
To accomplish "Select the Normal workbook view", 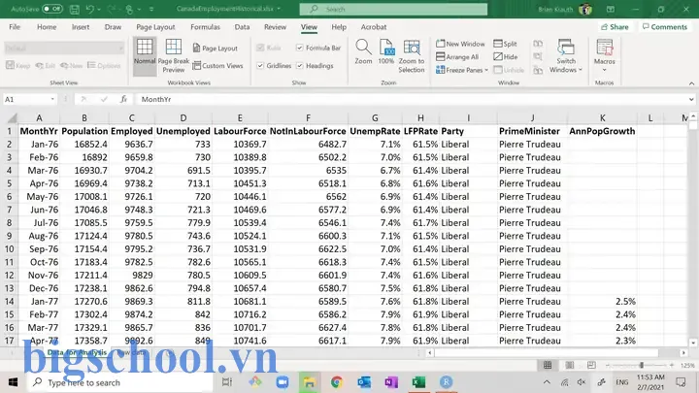I will click(145, 55).
